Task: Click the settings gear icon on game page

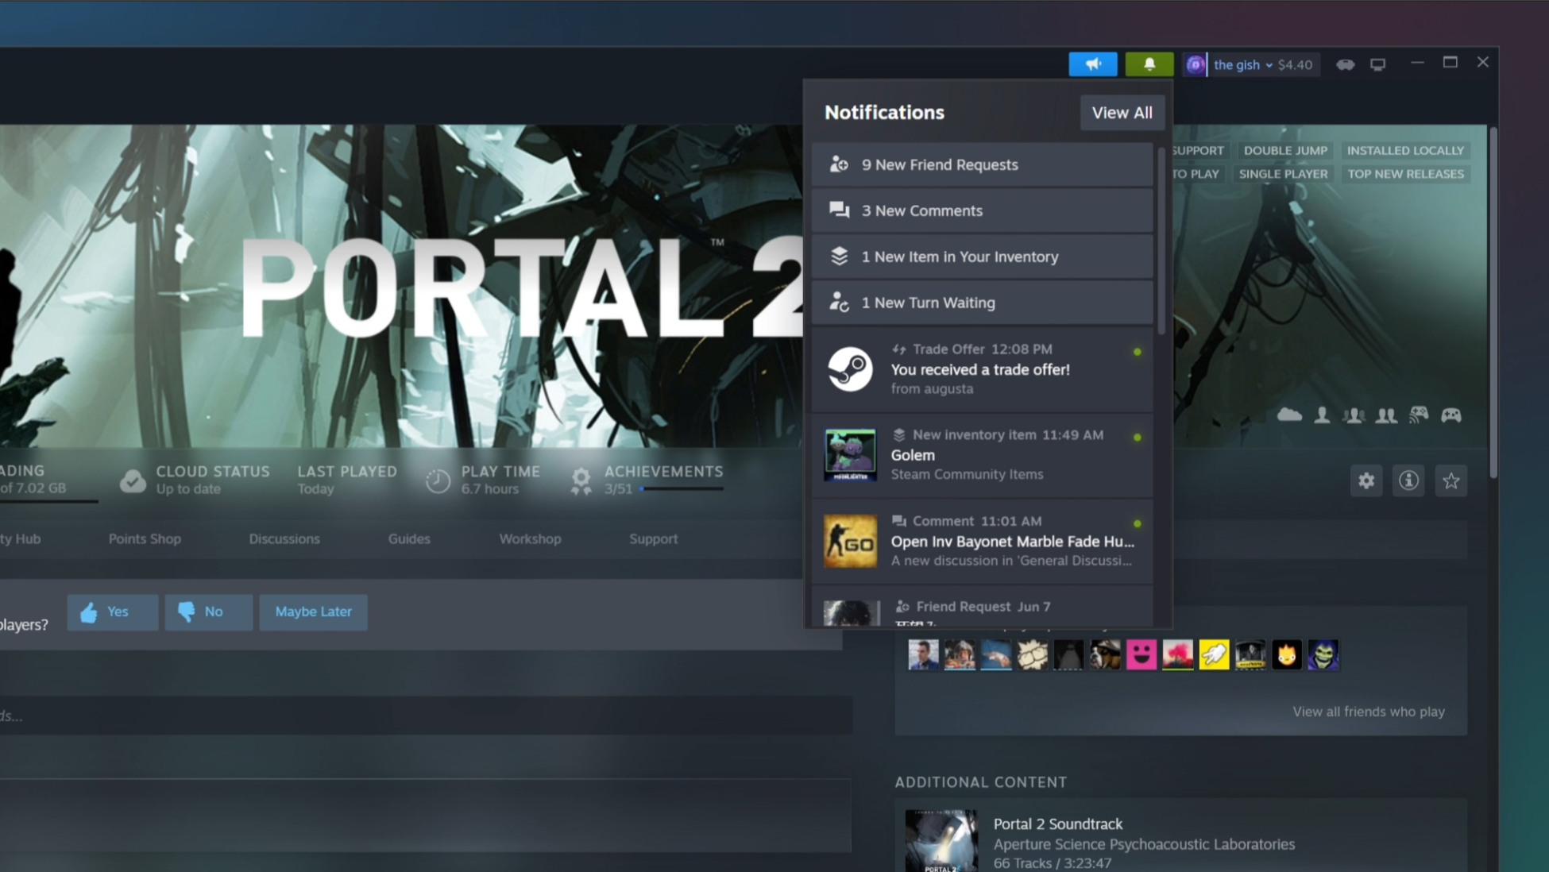Action: 1367,480
